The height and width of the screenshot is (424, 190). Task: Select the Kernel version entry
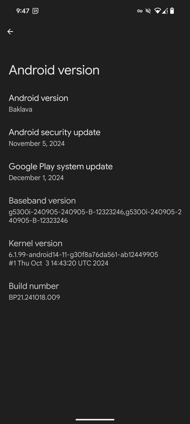[95, 253]
